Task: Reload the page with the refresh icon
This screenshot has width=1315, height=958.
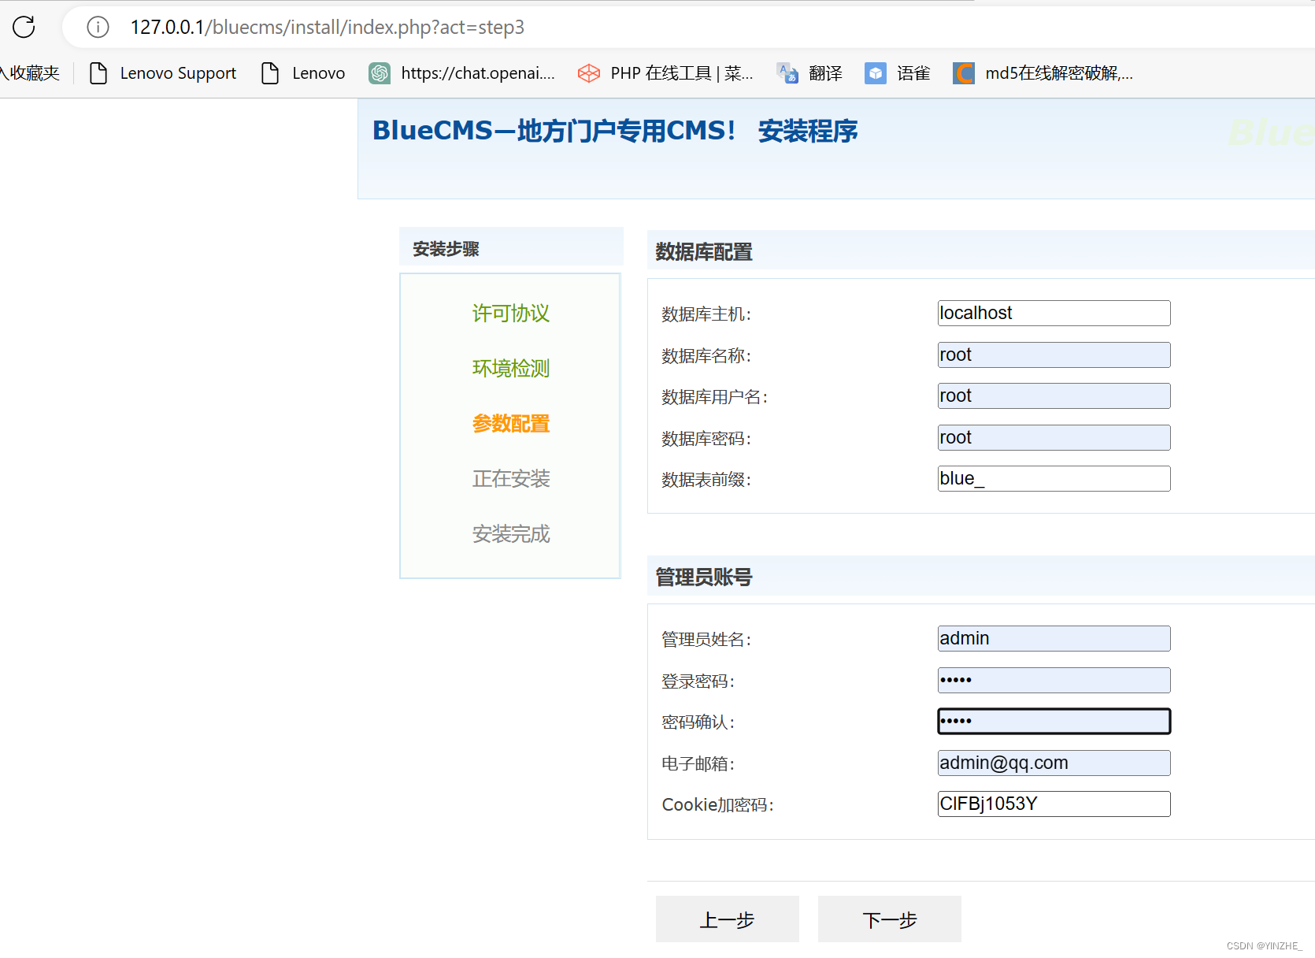Action: click(x=24, y=27)
